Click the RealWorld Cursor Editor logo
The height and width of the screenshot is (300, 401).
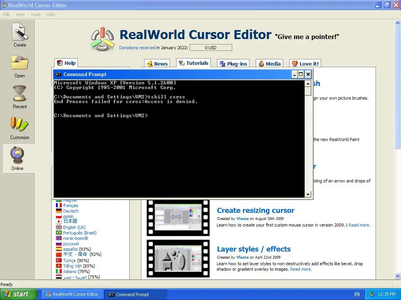pyautogui.click(x=102, y=39)
